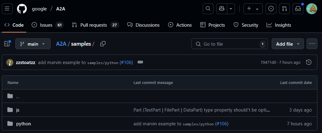Viewport: 322px width, 133px height.
Task: Open the latest commit message link
Action: [x=78, y=63]
